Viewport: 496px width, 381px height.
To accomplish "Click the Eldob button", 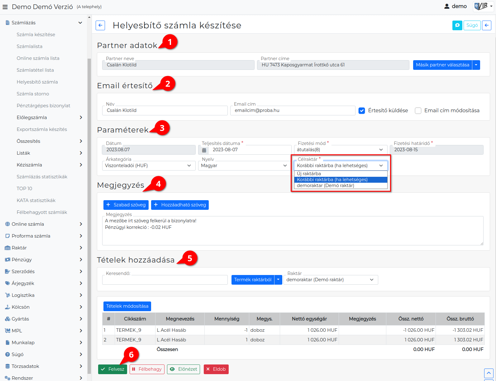I will click(x=216, y=369).
